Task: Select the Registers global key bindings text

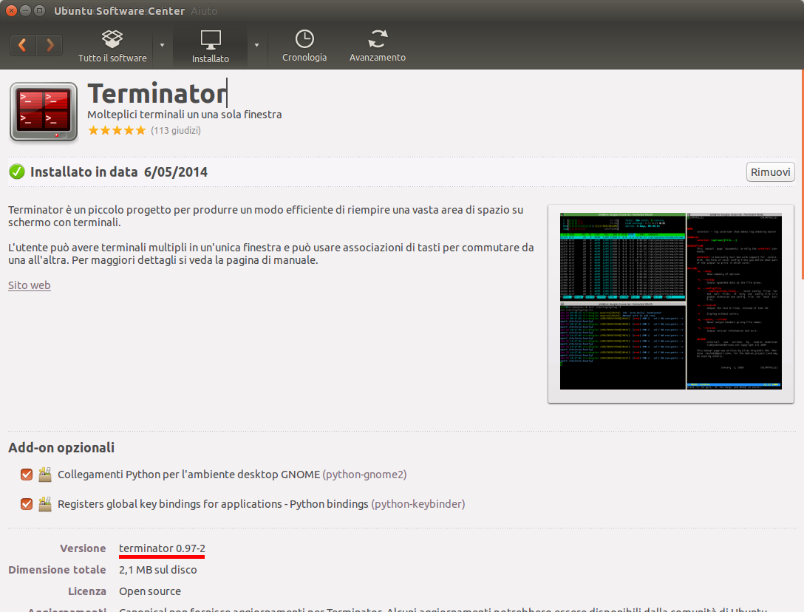Action: coord(262,504)
